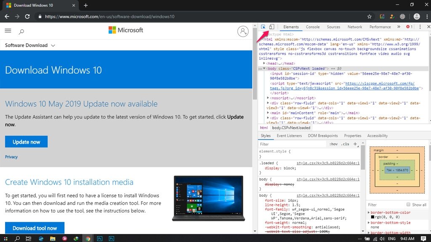Show more DevTools tabs chevron

399,26
